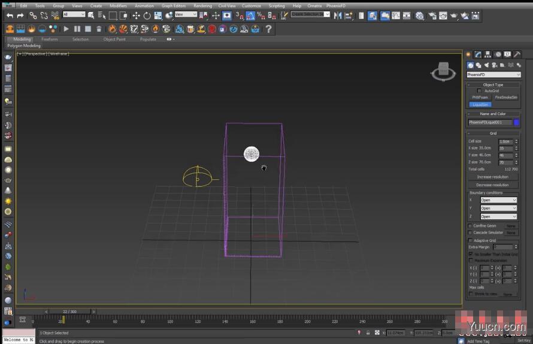Toggle the Adaptive Grid checkbox
The width and height of the screenshot is (533, 344).
click(470, 240)
